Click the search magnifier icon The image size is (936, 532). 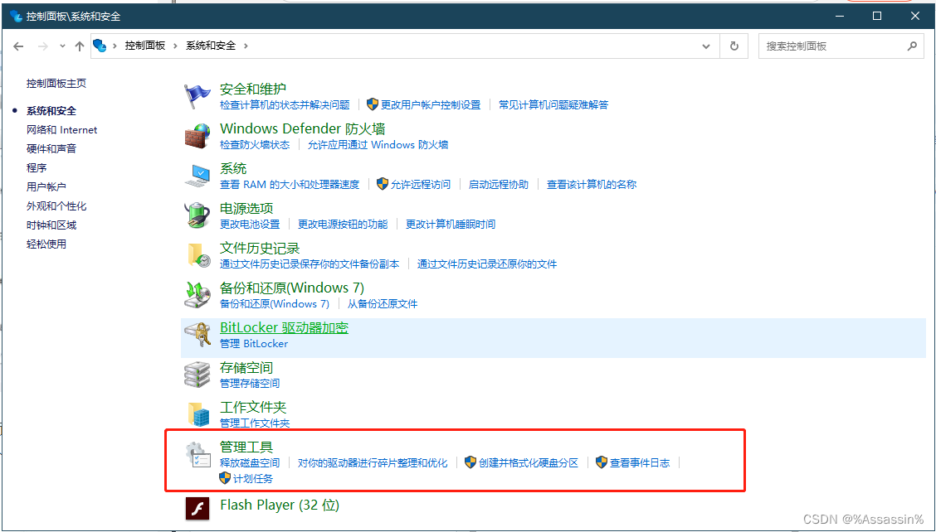[912, 46]
